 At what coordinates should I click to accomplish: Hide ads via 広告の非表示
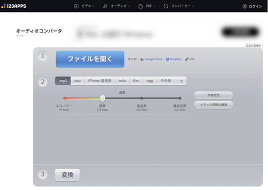[253, 45]
